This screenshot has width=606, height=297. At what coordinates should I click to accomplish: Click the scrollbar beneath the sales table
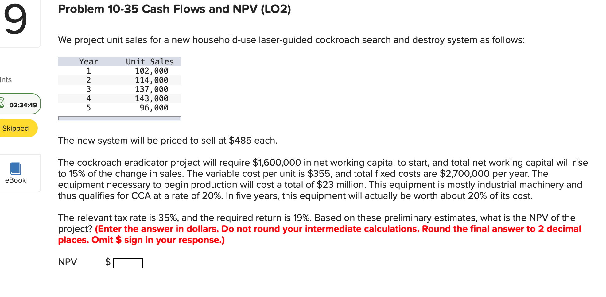(x=119, y=118)
